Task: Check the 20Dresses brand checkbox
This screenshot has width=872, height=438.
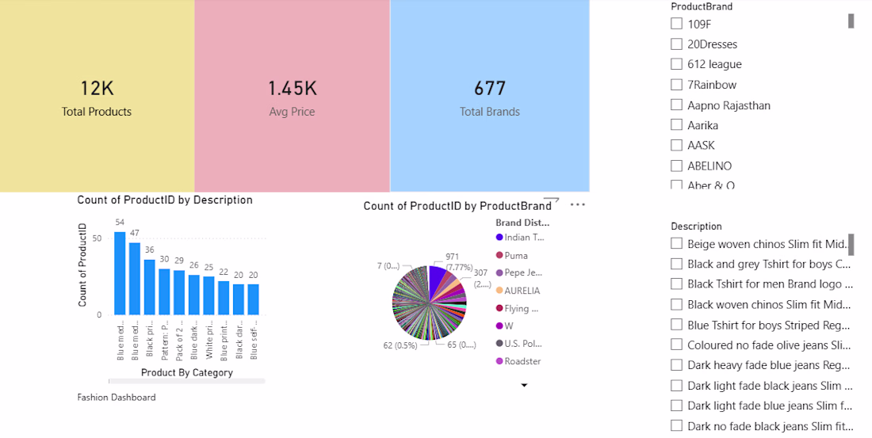Action: pyautogui.click(x=676, y=44)
